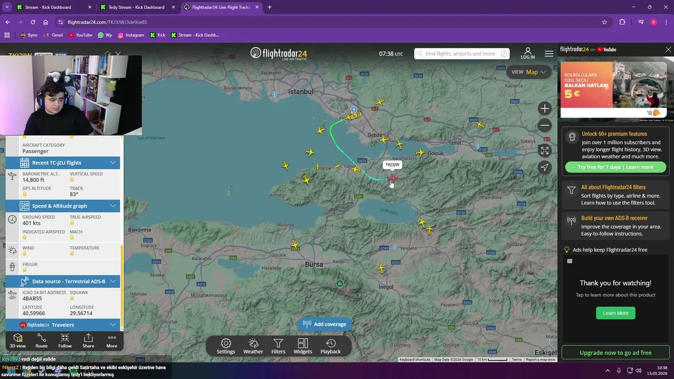Open the browser Extensions menu
Image resolution: width=674 pixels, height=379 pixels.
coord(622,22)
